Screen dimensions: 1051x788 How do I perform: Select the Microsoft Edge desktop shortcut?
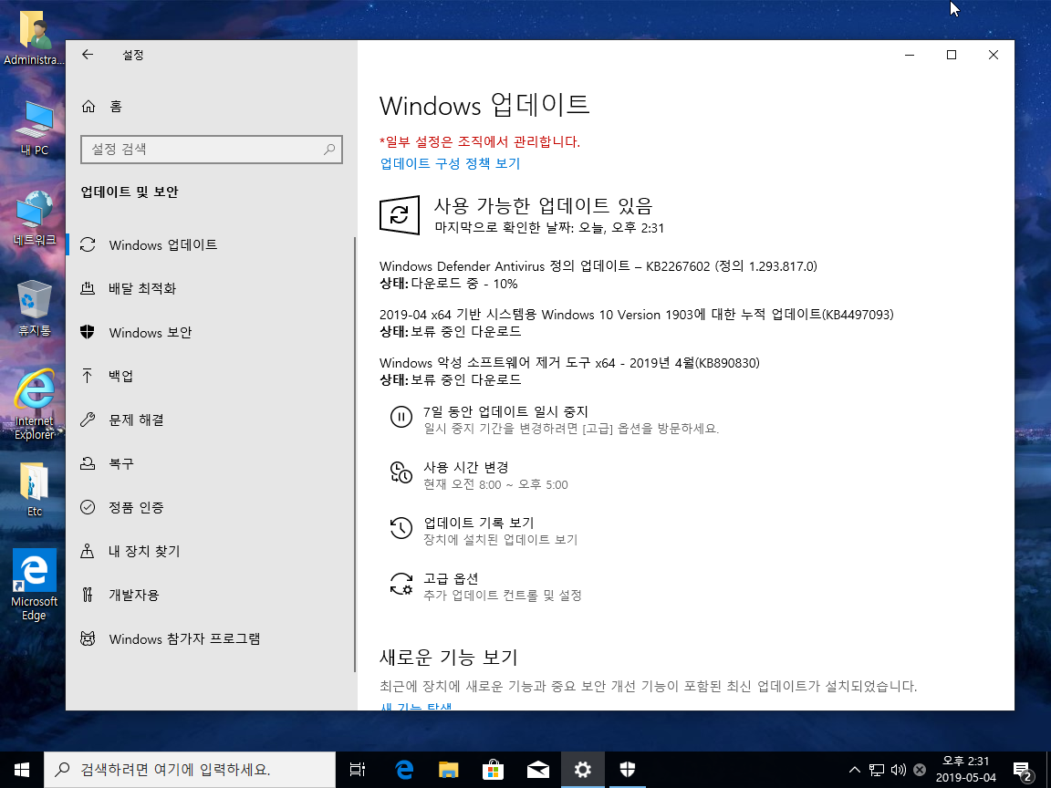[x=34, y=586]
